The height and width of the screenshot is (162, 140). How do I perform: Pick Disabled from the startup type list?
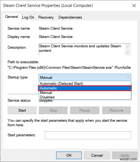[x=85, y=97]
